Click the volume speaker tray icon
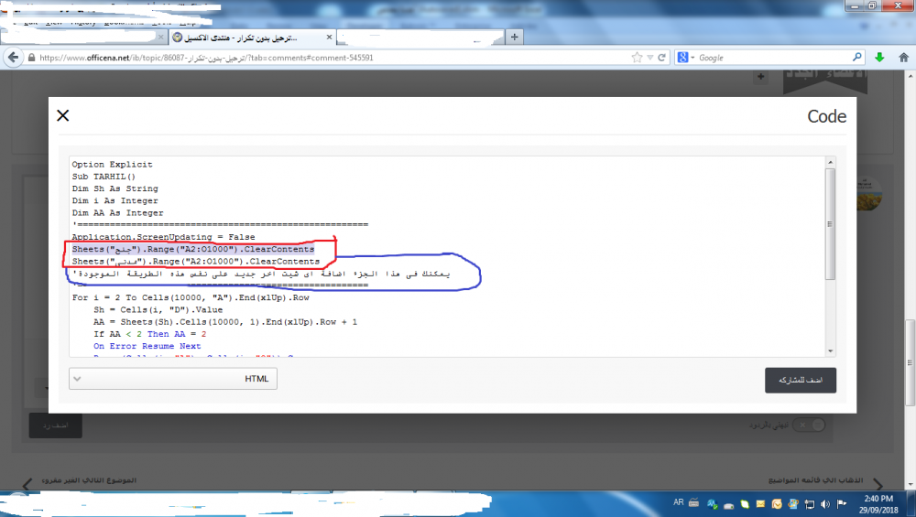The height and width of the screenshot is (517, 916). click(823, 503)
